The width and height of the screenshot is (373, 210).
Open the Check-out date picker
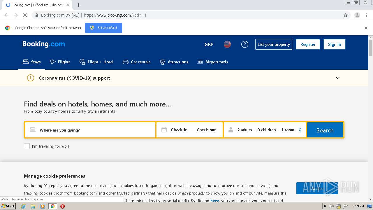click(206, 130)
